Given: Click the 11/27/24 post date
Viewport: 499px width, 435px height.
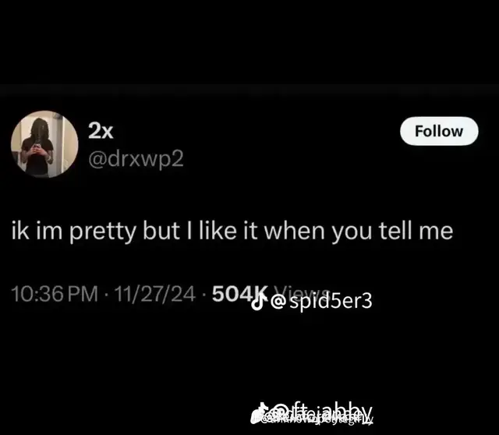Looking at the screenshot, I should pos(154,294).
